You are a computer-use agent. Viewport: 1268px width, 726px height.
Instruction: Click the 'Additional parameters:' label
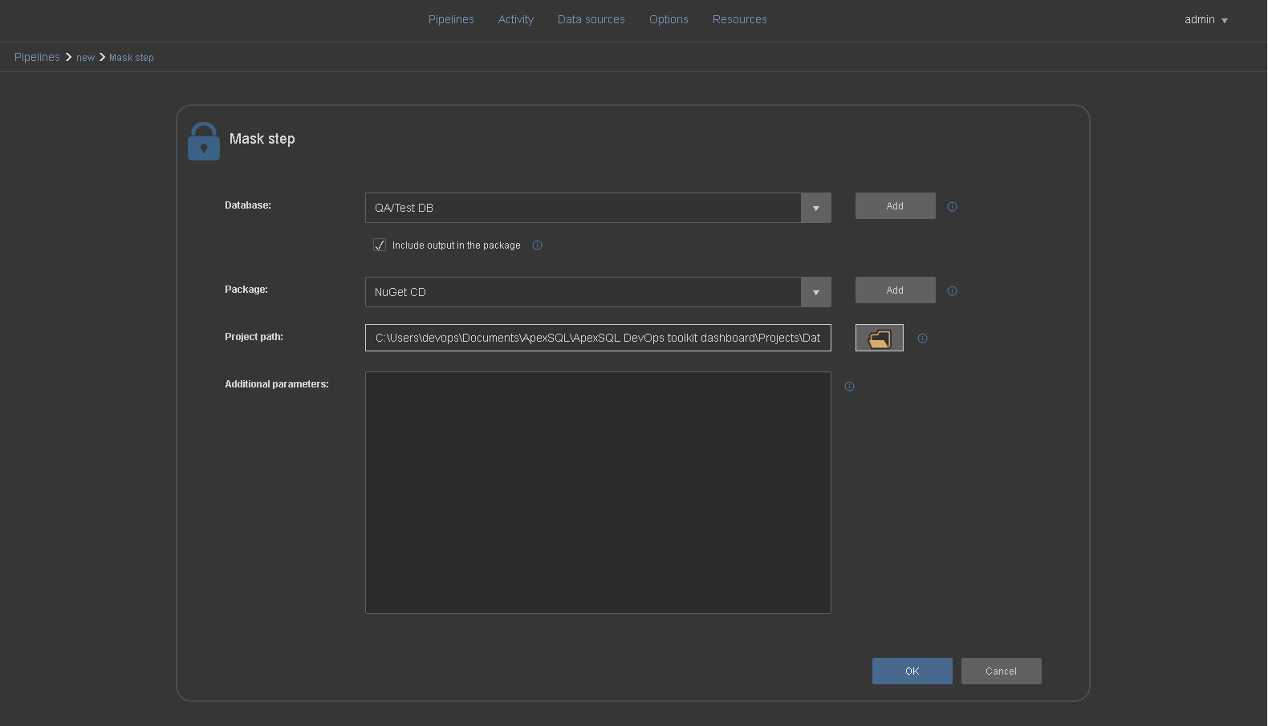[x=277, y=384]
